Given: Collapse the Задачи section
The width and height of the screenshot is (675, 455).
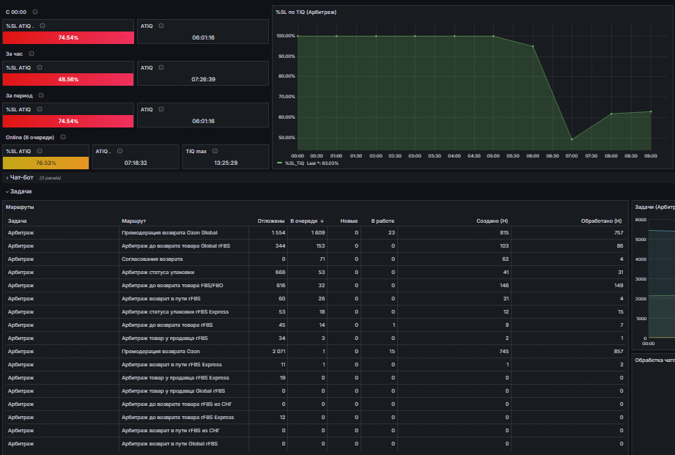Looking at the screenshot, I should click(x=21, y=191).
